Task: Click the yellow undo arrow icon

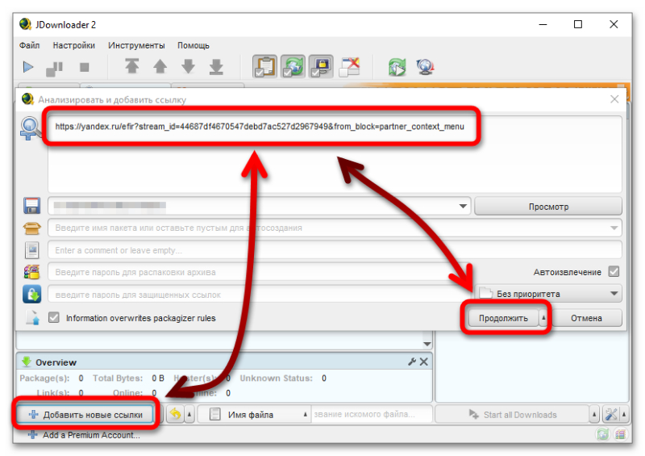Action: [175, 414]
